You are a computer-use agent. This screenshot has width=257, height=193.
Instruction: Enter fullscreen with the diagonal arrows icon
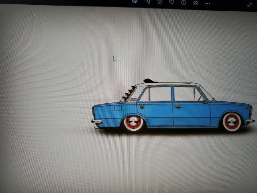(x=249, y=4)
